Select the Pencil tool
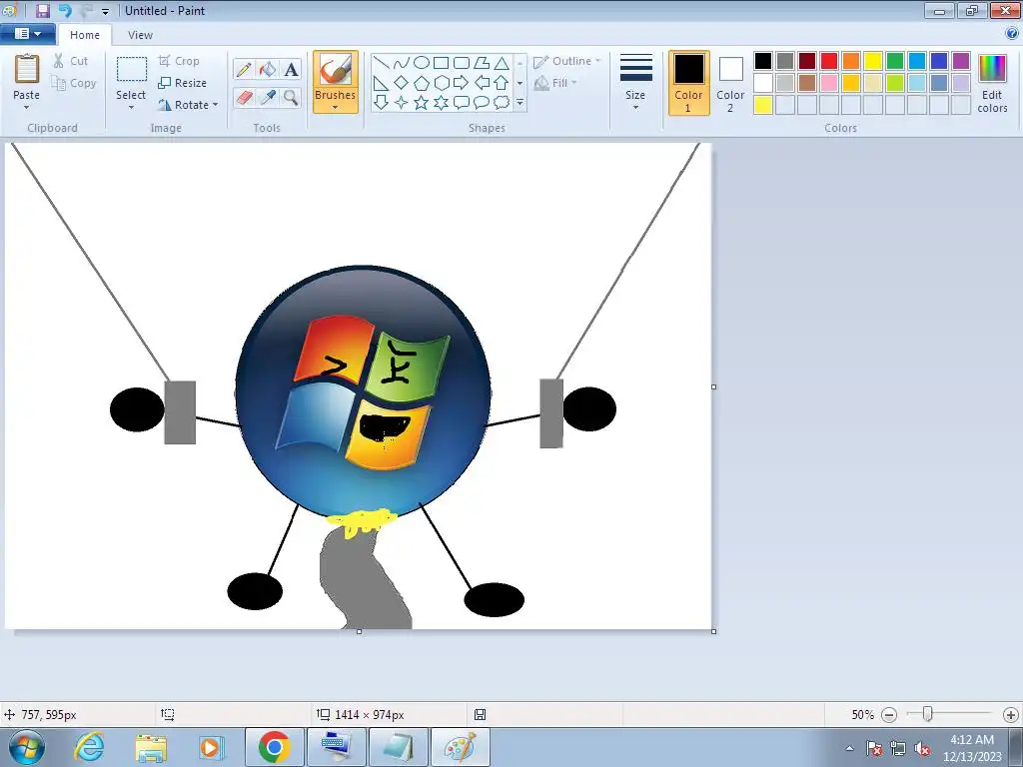The width and height of the screenshot is (1023, 767). pyautogui.click(x=244, y=69)
